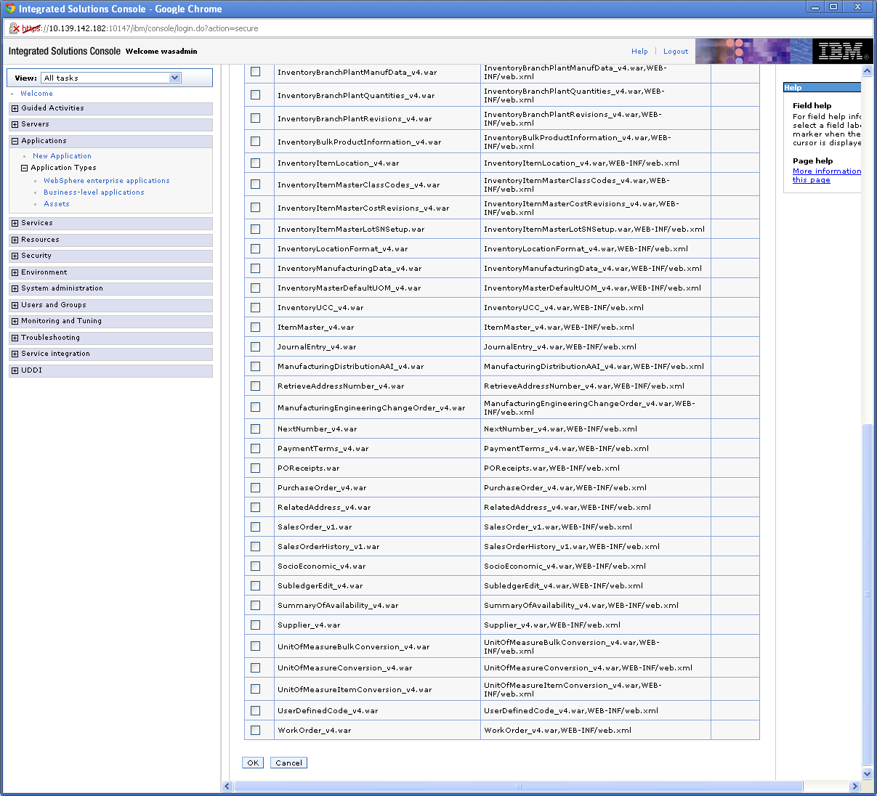Select the UserDefinedCode_v4.war checkbox
Viewport: 877px width, 796px height.
(x=255, y=710)
